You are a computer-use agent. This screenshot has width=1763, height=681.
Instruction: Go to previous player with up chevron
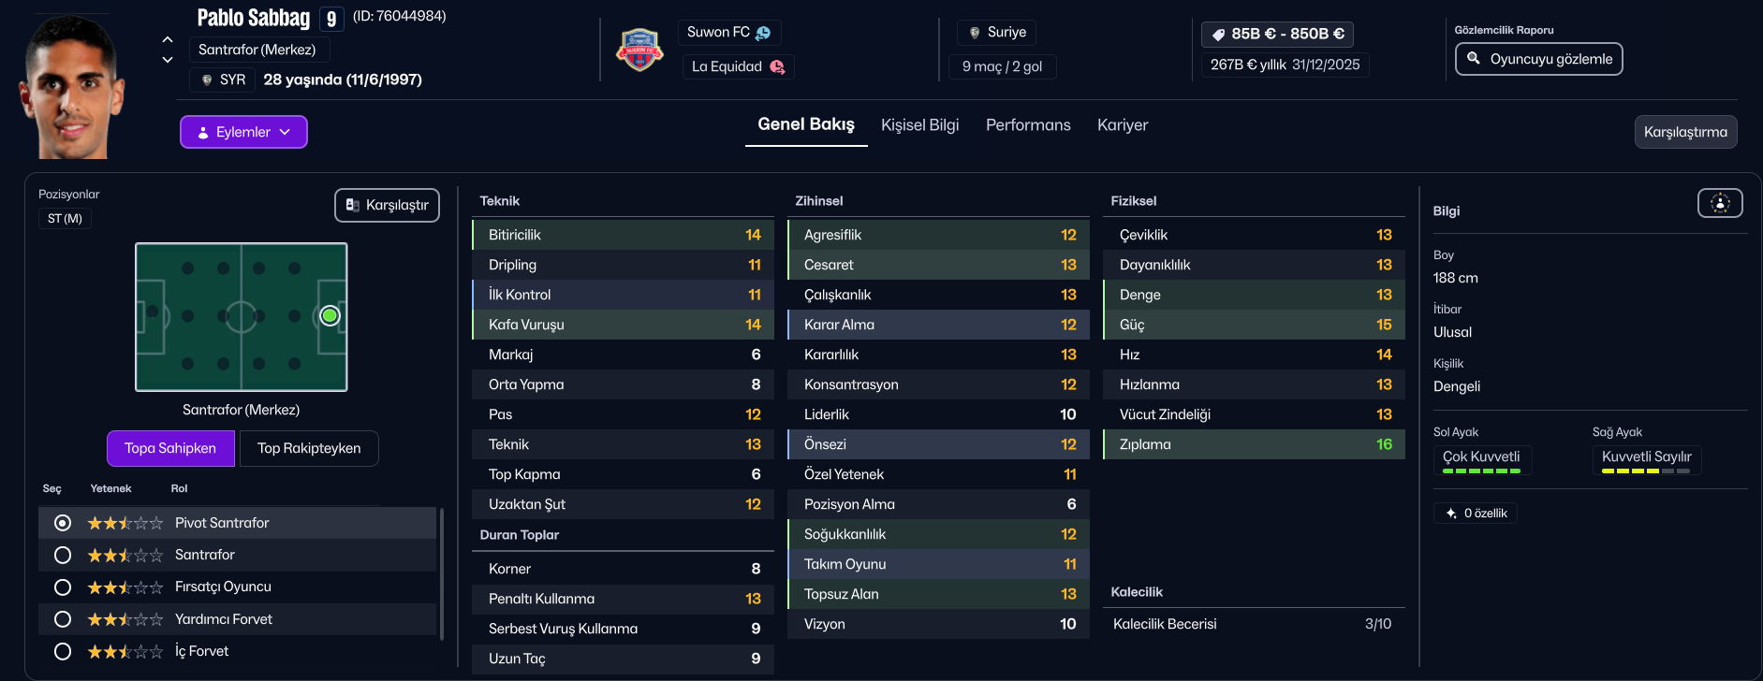(x=168, y=39)
